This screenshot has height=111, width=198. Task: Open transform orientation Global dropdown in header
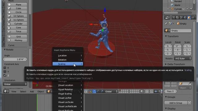tap(111, 92)
